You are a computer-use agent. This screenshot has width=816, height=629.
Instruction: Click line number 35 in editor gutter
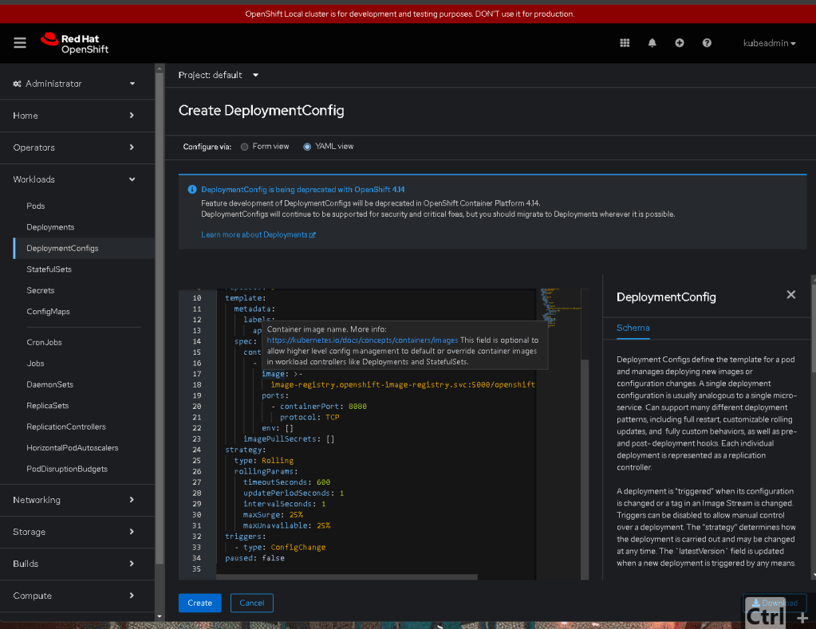[x=197, y=569]
